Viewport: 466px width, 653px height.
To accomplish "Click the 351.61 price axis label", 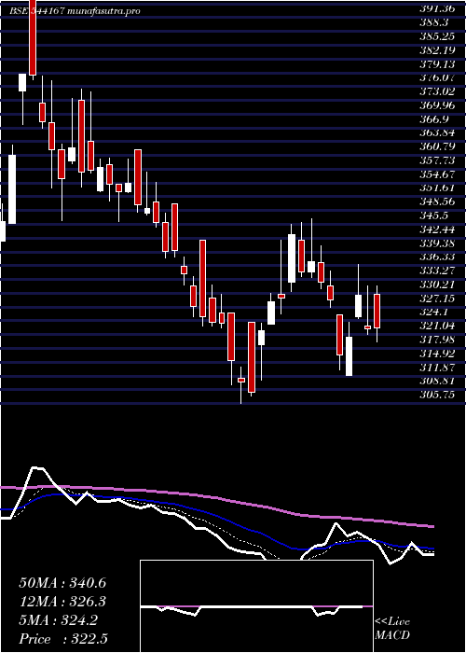I will click(x=437, y=188).
